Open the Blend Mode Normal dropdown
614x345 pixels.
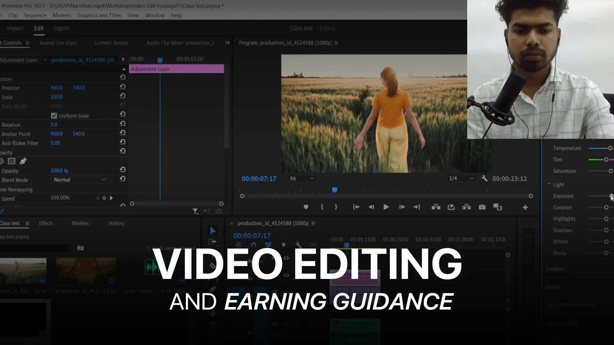79,180
